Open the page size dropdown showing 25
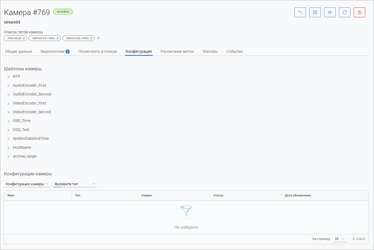The height and width of the screenshot is (250, 374). point(339,239)
